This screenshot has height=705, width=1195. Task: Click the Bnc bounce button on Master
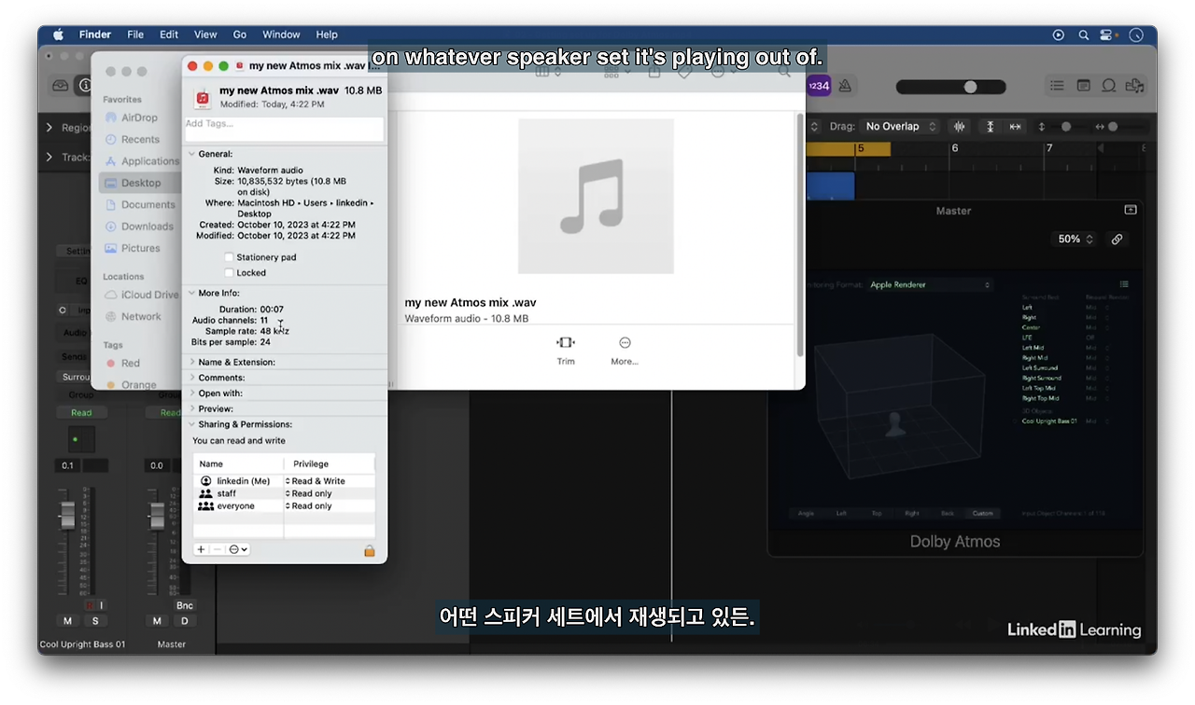click(x=184, y=605)
